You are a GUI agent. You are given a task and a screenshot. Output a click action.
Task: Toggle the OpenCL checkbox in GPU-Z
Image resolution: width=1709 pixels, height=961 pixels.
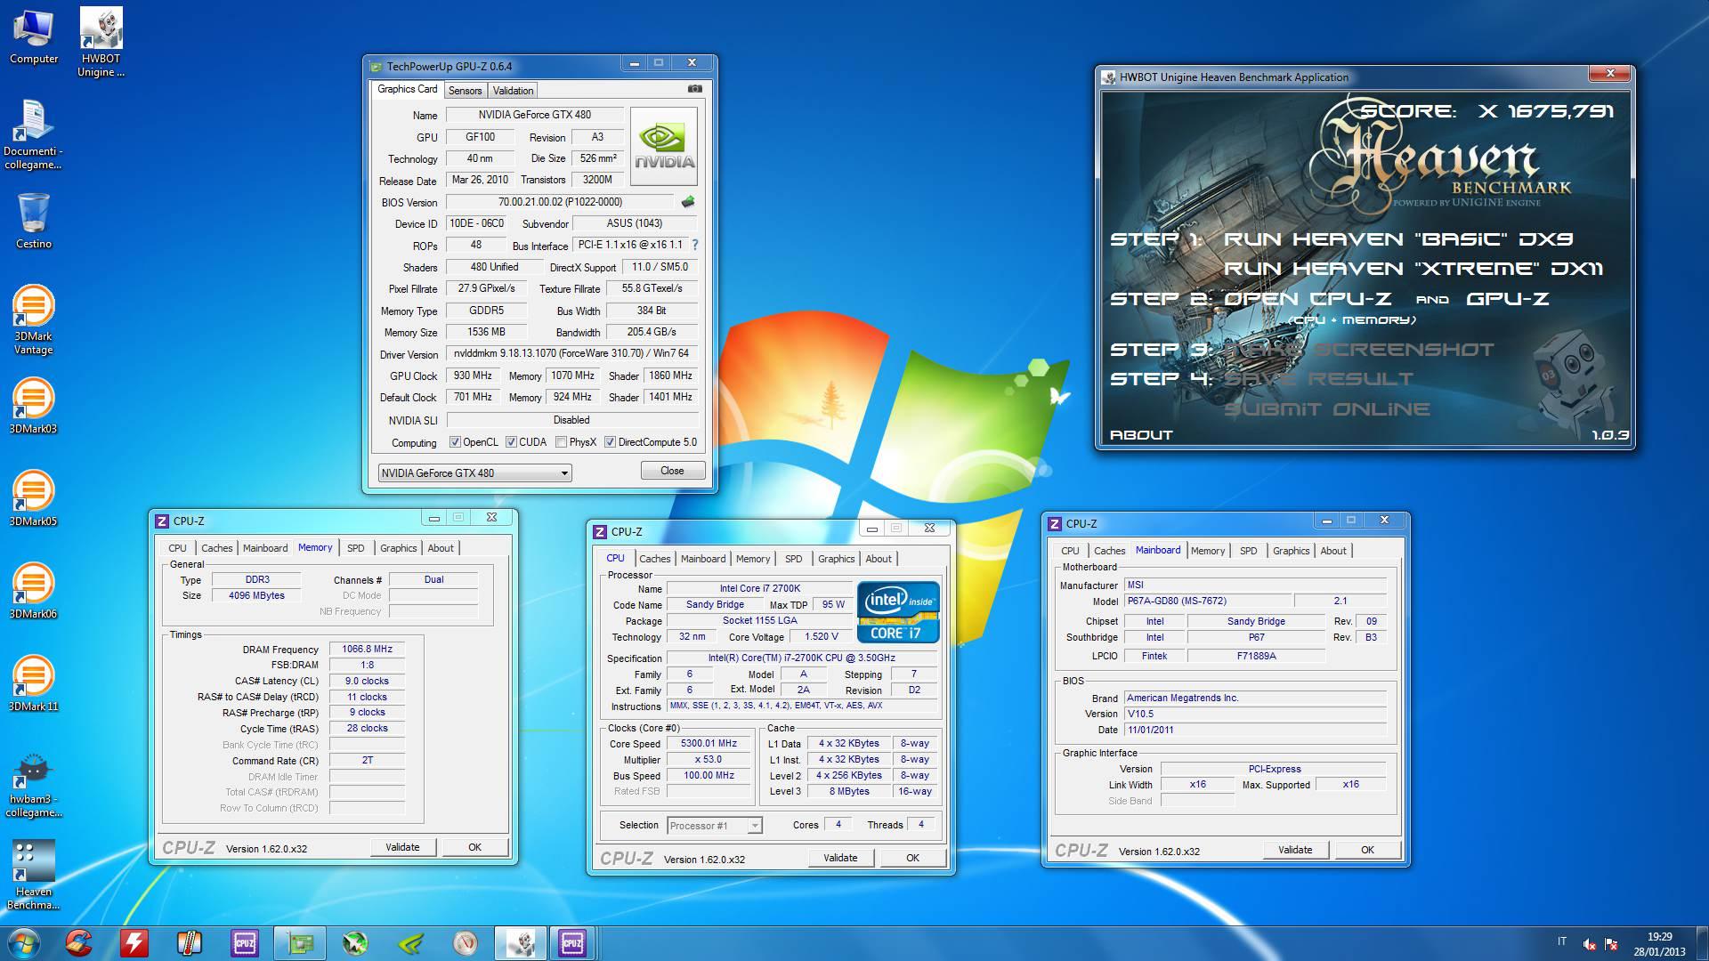(455, 442)
